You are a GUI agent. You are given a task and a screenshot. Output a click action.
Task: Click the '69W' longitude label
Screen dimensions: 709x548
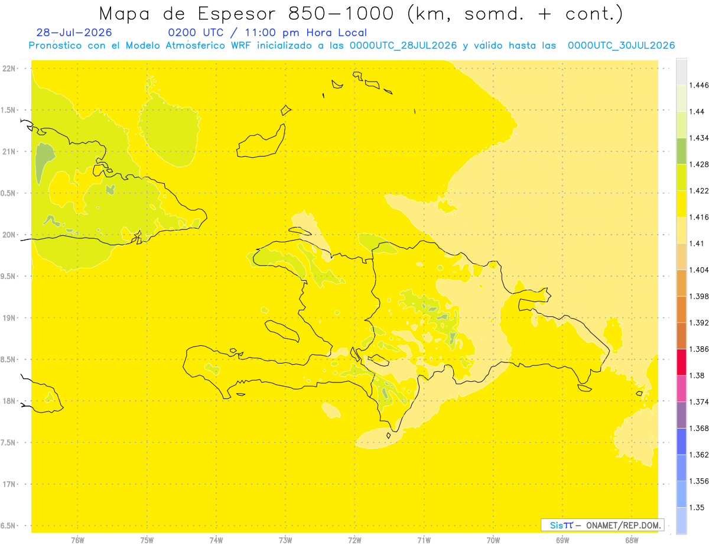[562, 540]
